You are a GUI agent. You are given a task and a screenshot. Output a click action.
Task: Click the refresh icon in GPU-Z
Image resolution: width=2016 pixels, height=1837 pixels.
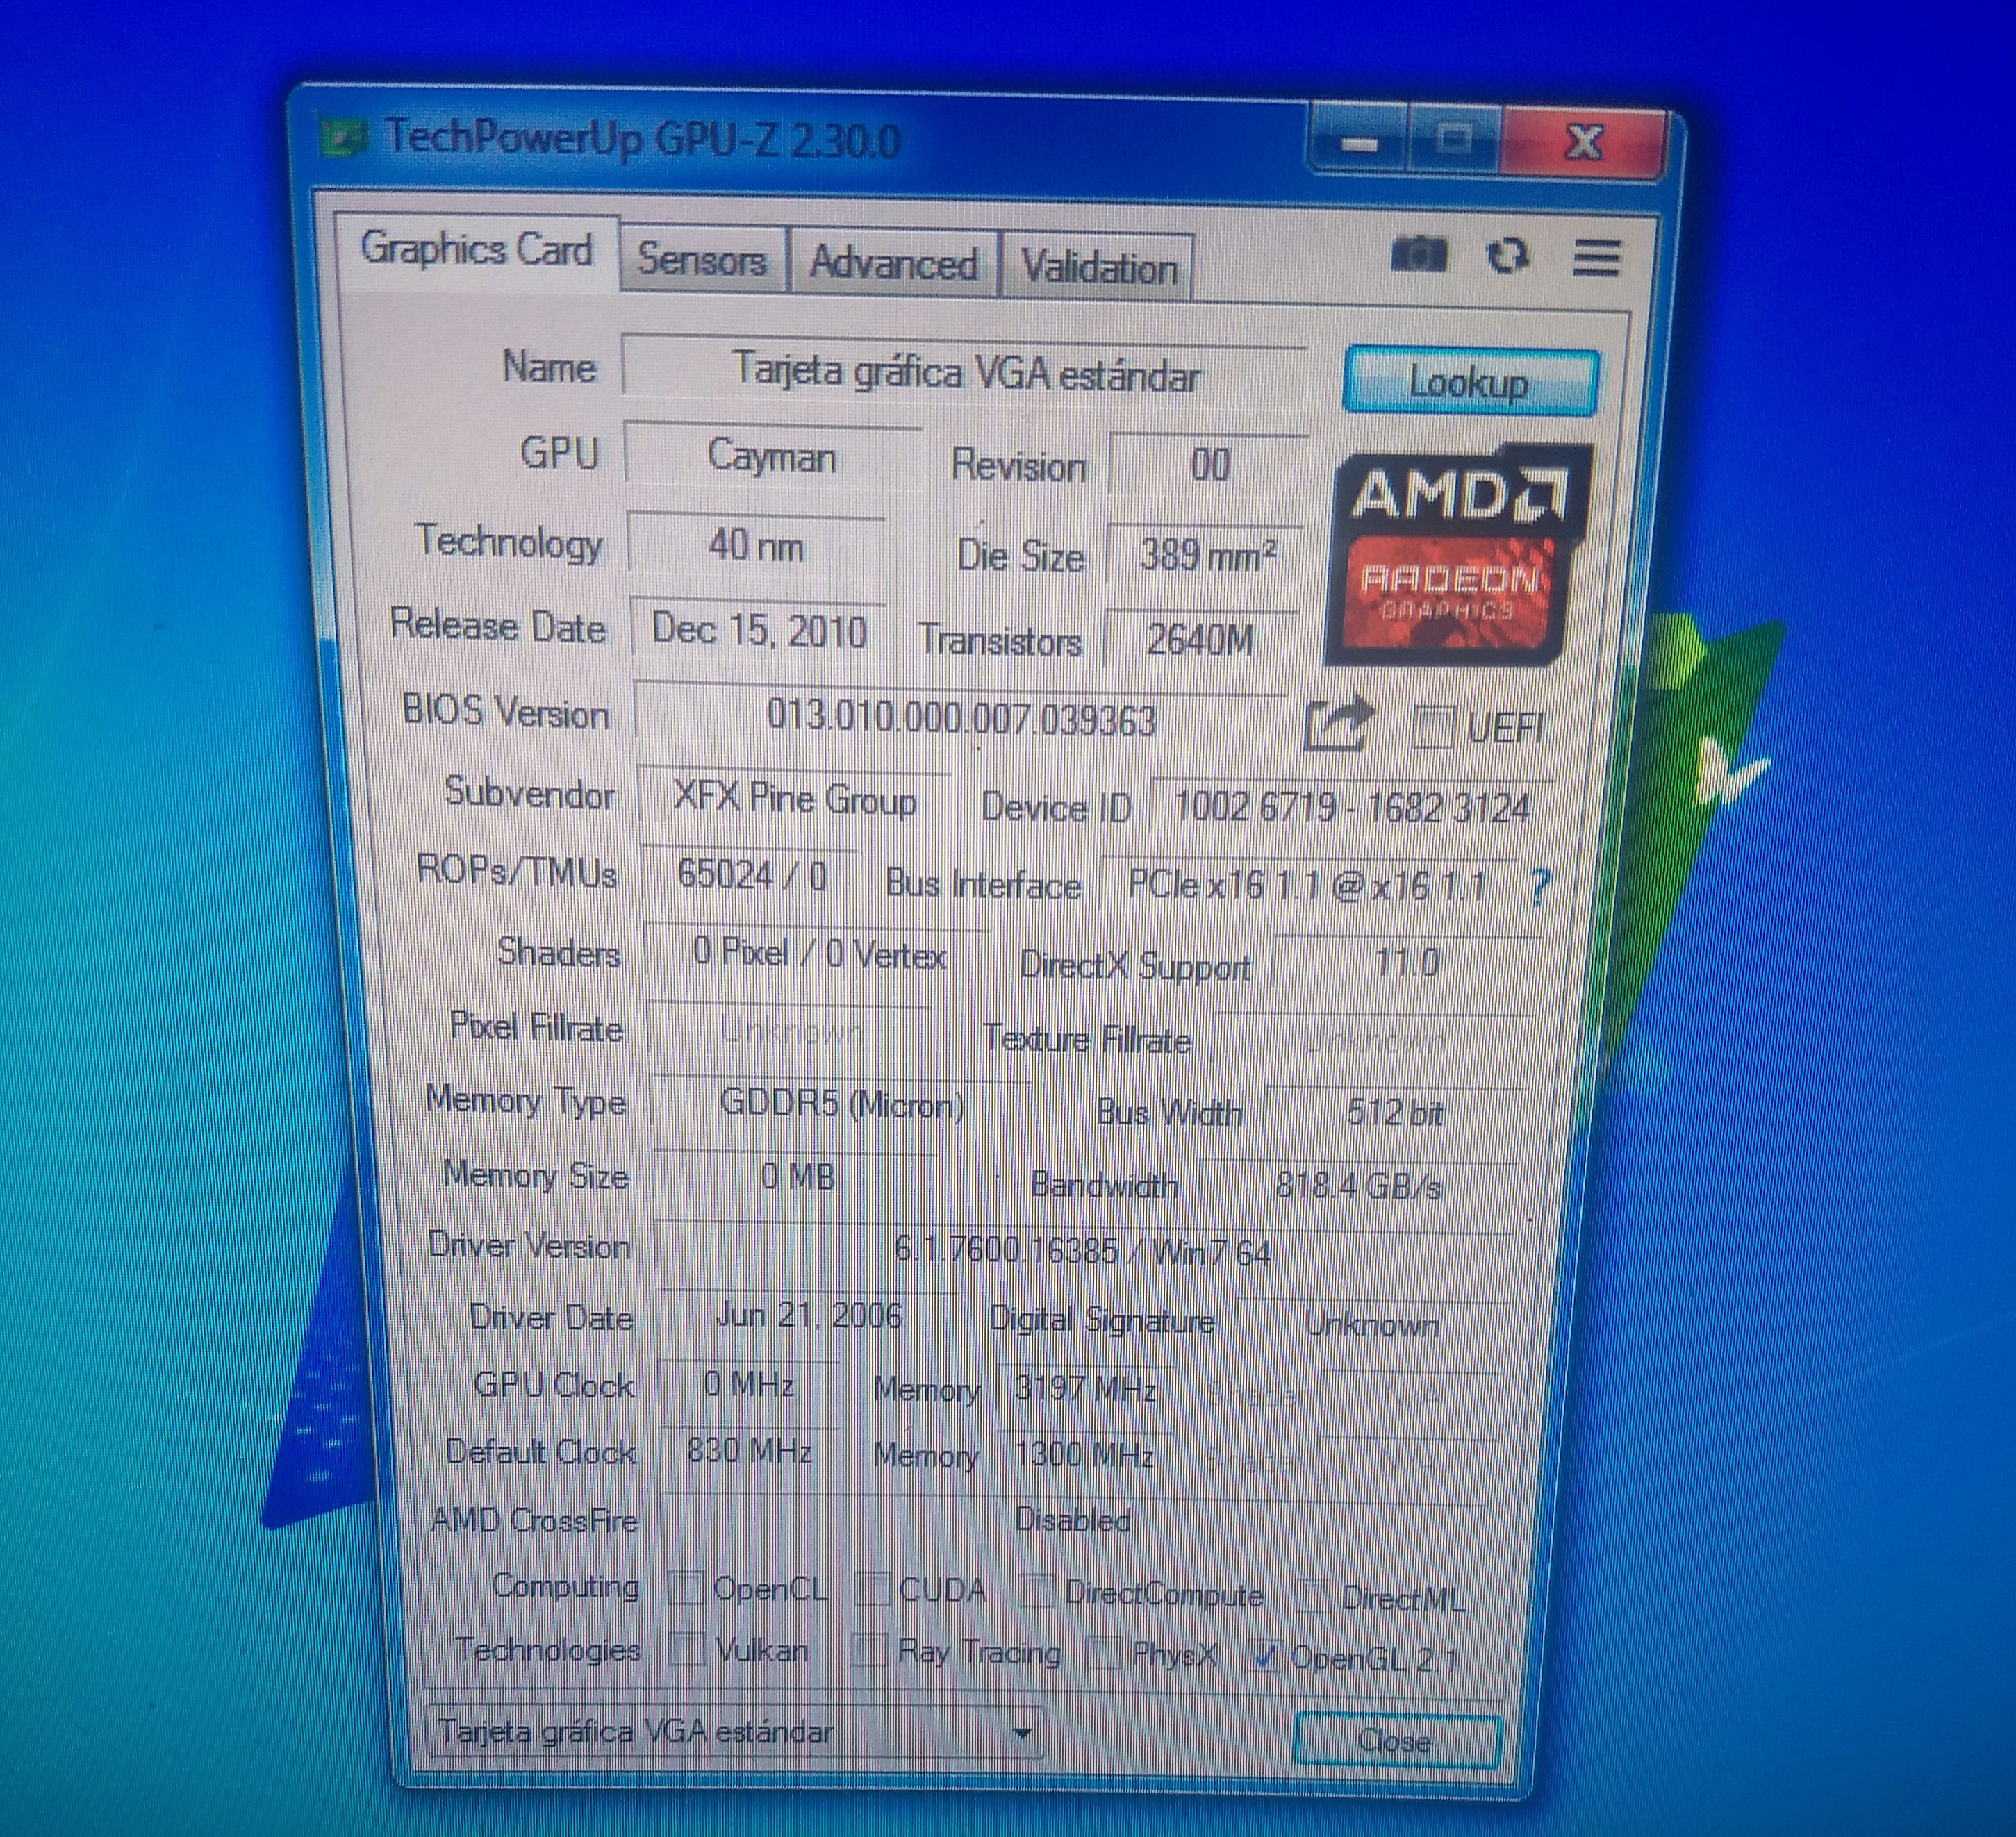tap(1508, 256)
